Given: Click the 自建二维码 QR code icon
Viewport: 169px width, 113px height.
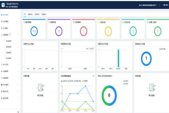Looking at the screenshot, I should click(x=148, y=22).
